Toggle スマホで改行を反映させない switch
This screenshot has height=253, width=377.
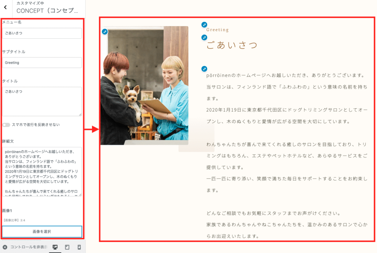pos(6,125)
